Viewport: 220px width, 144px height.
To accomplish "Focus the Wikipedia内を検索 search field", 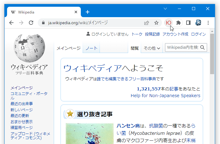I will pyautogui.click(x=183, y=47).
